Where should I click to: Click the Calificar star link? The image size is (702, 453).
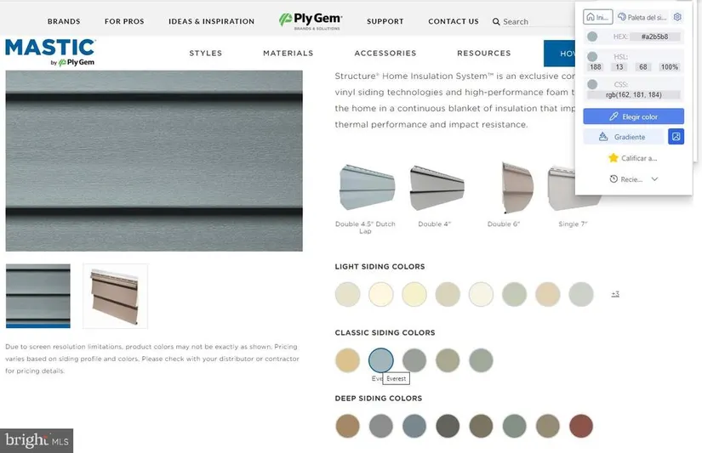(632, 158)
